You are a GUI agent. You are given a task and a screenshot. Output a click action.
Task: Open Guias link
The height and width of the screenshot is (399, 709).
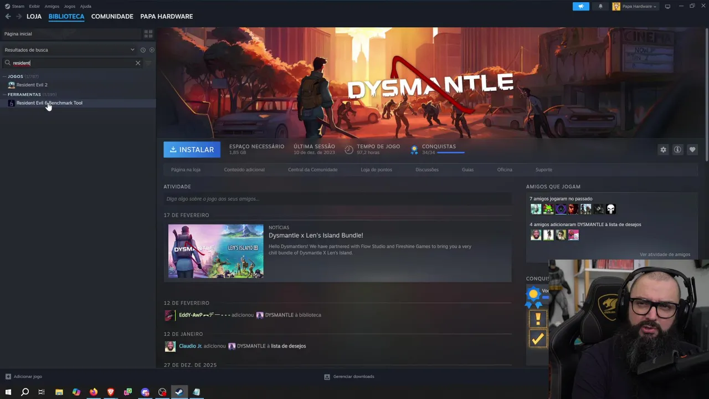pyautogui.click(x=467, y=170)
